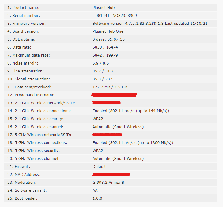Click the Product name value Plusnet Hub
The height and width of the screenshot is (207, 223).
[x=104, y=7]
